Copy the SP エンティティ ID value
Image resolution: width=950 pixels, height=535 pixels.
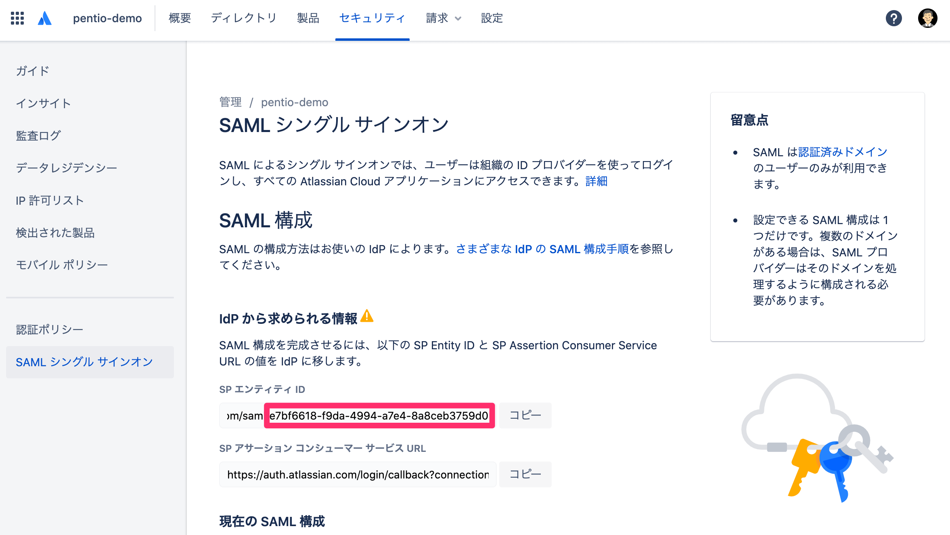(525, 415)
